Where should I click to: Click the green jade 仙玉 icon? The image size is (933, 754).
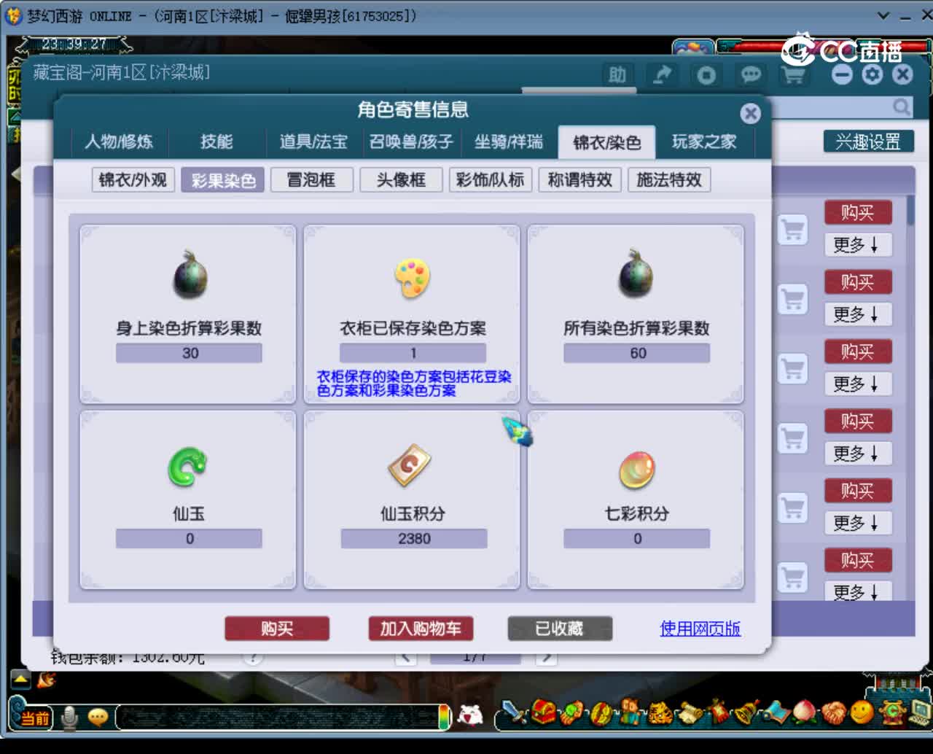(188, 466)
